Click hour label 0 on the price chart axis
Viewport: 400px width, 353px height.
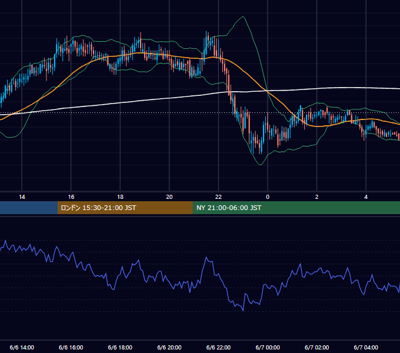pyautogui.click(x=268, y=197)
